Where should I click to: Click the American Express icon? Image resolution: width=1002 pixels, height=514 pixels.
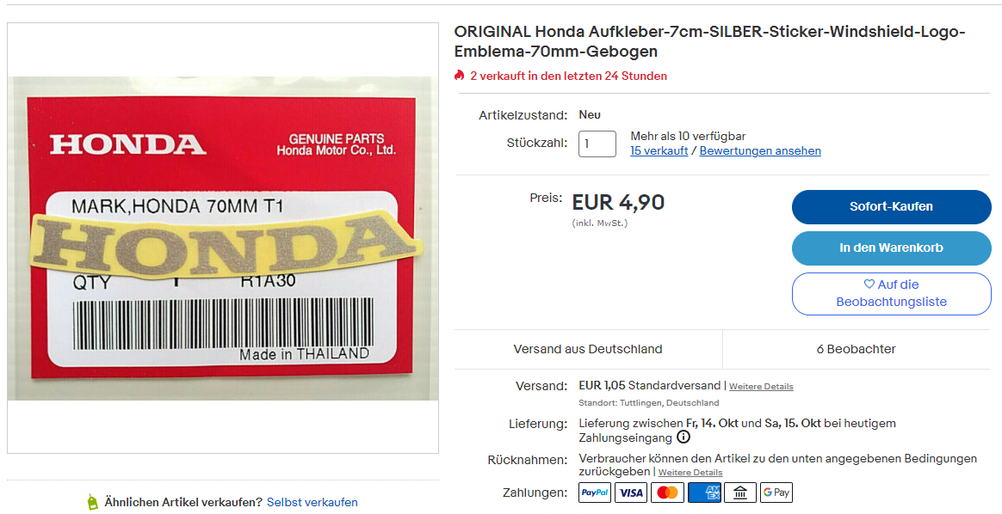coord(703,493)
